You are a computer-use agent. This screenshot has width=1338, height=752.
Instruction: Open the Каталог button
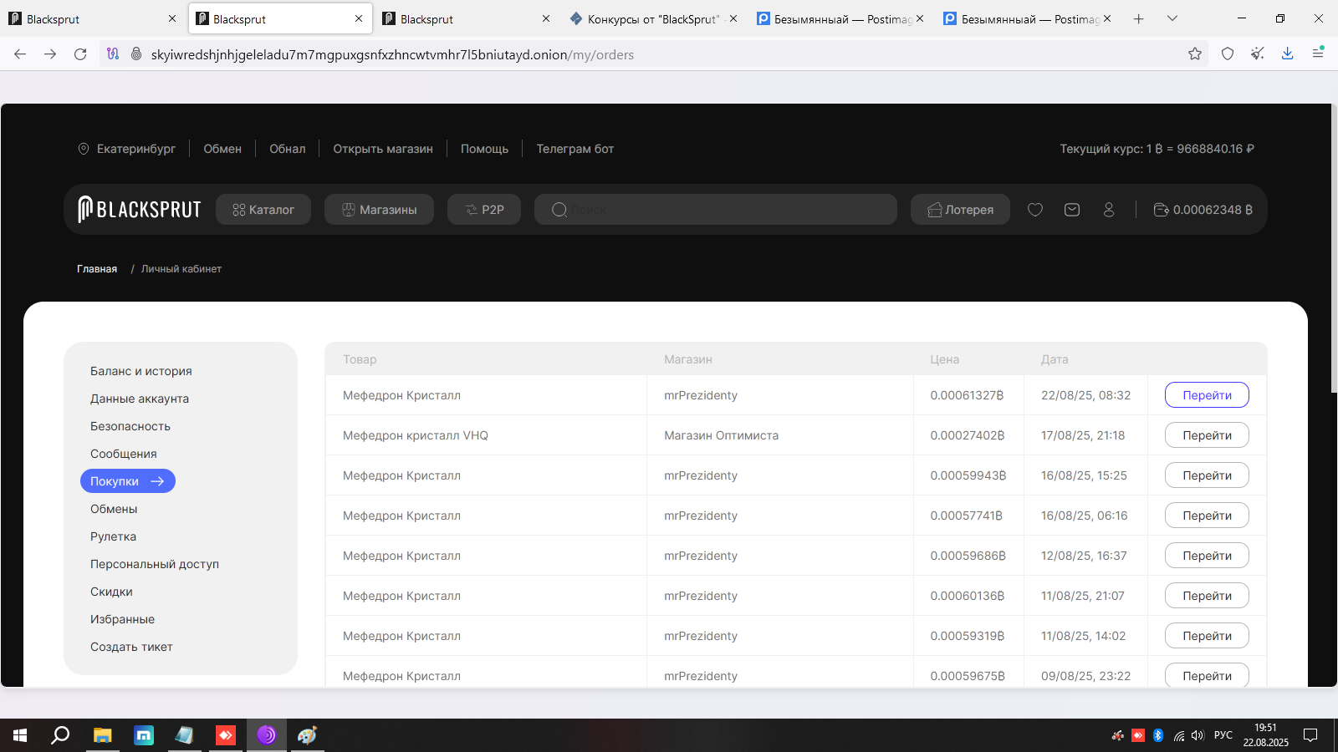click(263, 210)
